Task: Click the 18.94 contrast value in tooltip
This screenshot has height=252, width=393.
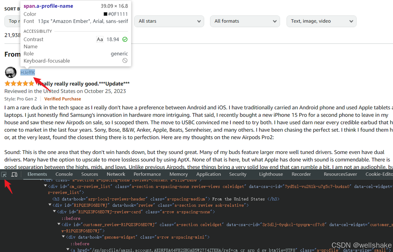Action: click(113, 39)
